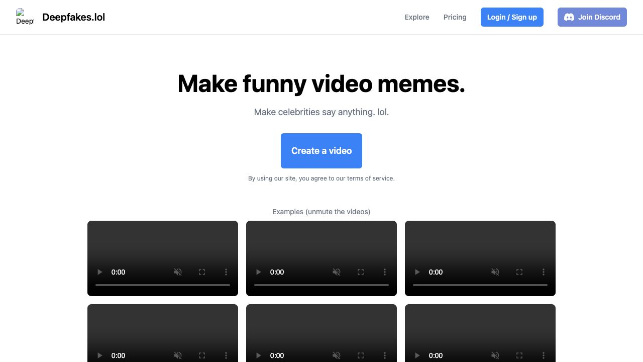Screen dimensions: 643x362
Task: Unmute the top-row middle example video
Action: (337, 272)
